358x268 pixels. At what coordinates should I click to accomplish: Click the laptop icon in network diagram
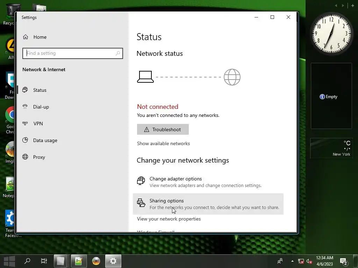tap(145, 77)
